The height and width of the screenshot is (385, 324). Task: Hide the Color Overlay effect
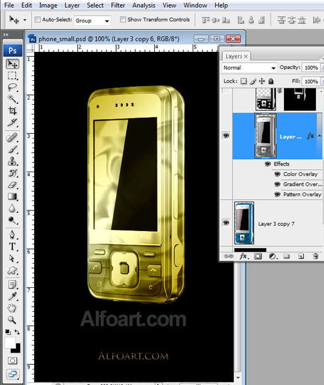coord(277,174)
